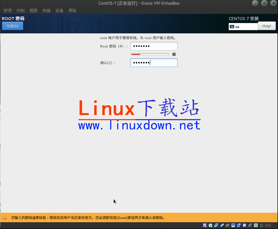Viewport: 278px width, 229px height.
Task: Click the USB devices status icon
Action: [222, 225]
